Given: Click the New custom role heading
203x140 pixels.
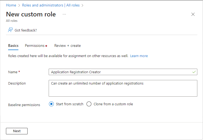Looking at the screenshot, I should click(x=31, y=14).
